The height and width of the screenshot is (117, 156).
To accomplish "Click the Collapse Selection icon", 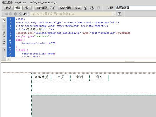I will (x=4, y=38).
